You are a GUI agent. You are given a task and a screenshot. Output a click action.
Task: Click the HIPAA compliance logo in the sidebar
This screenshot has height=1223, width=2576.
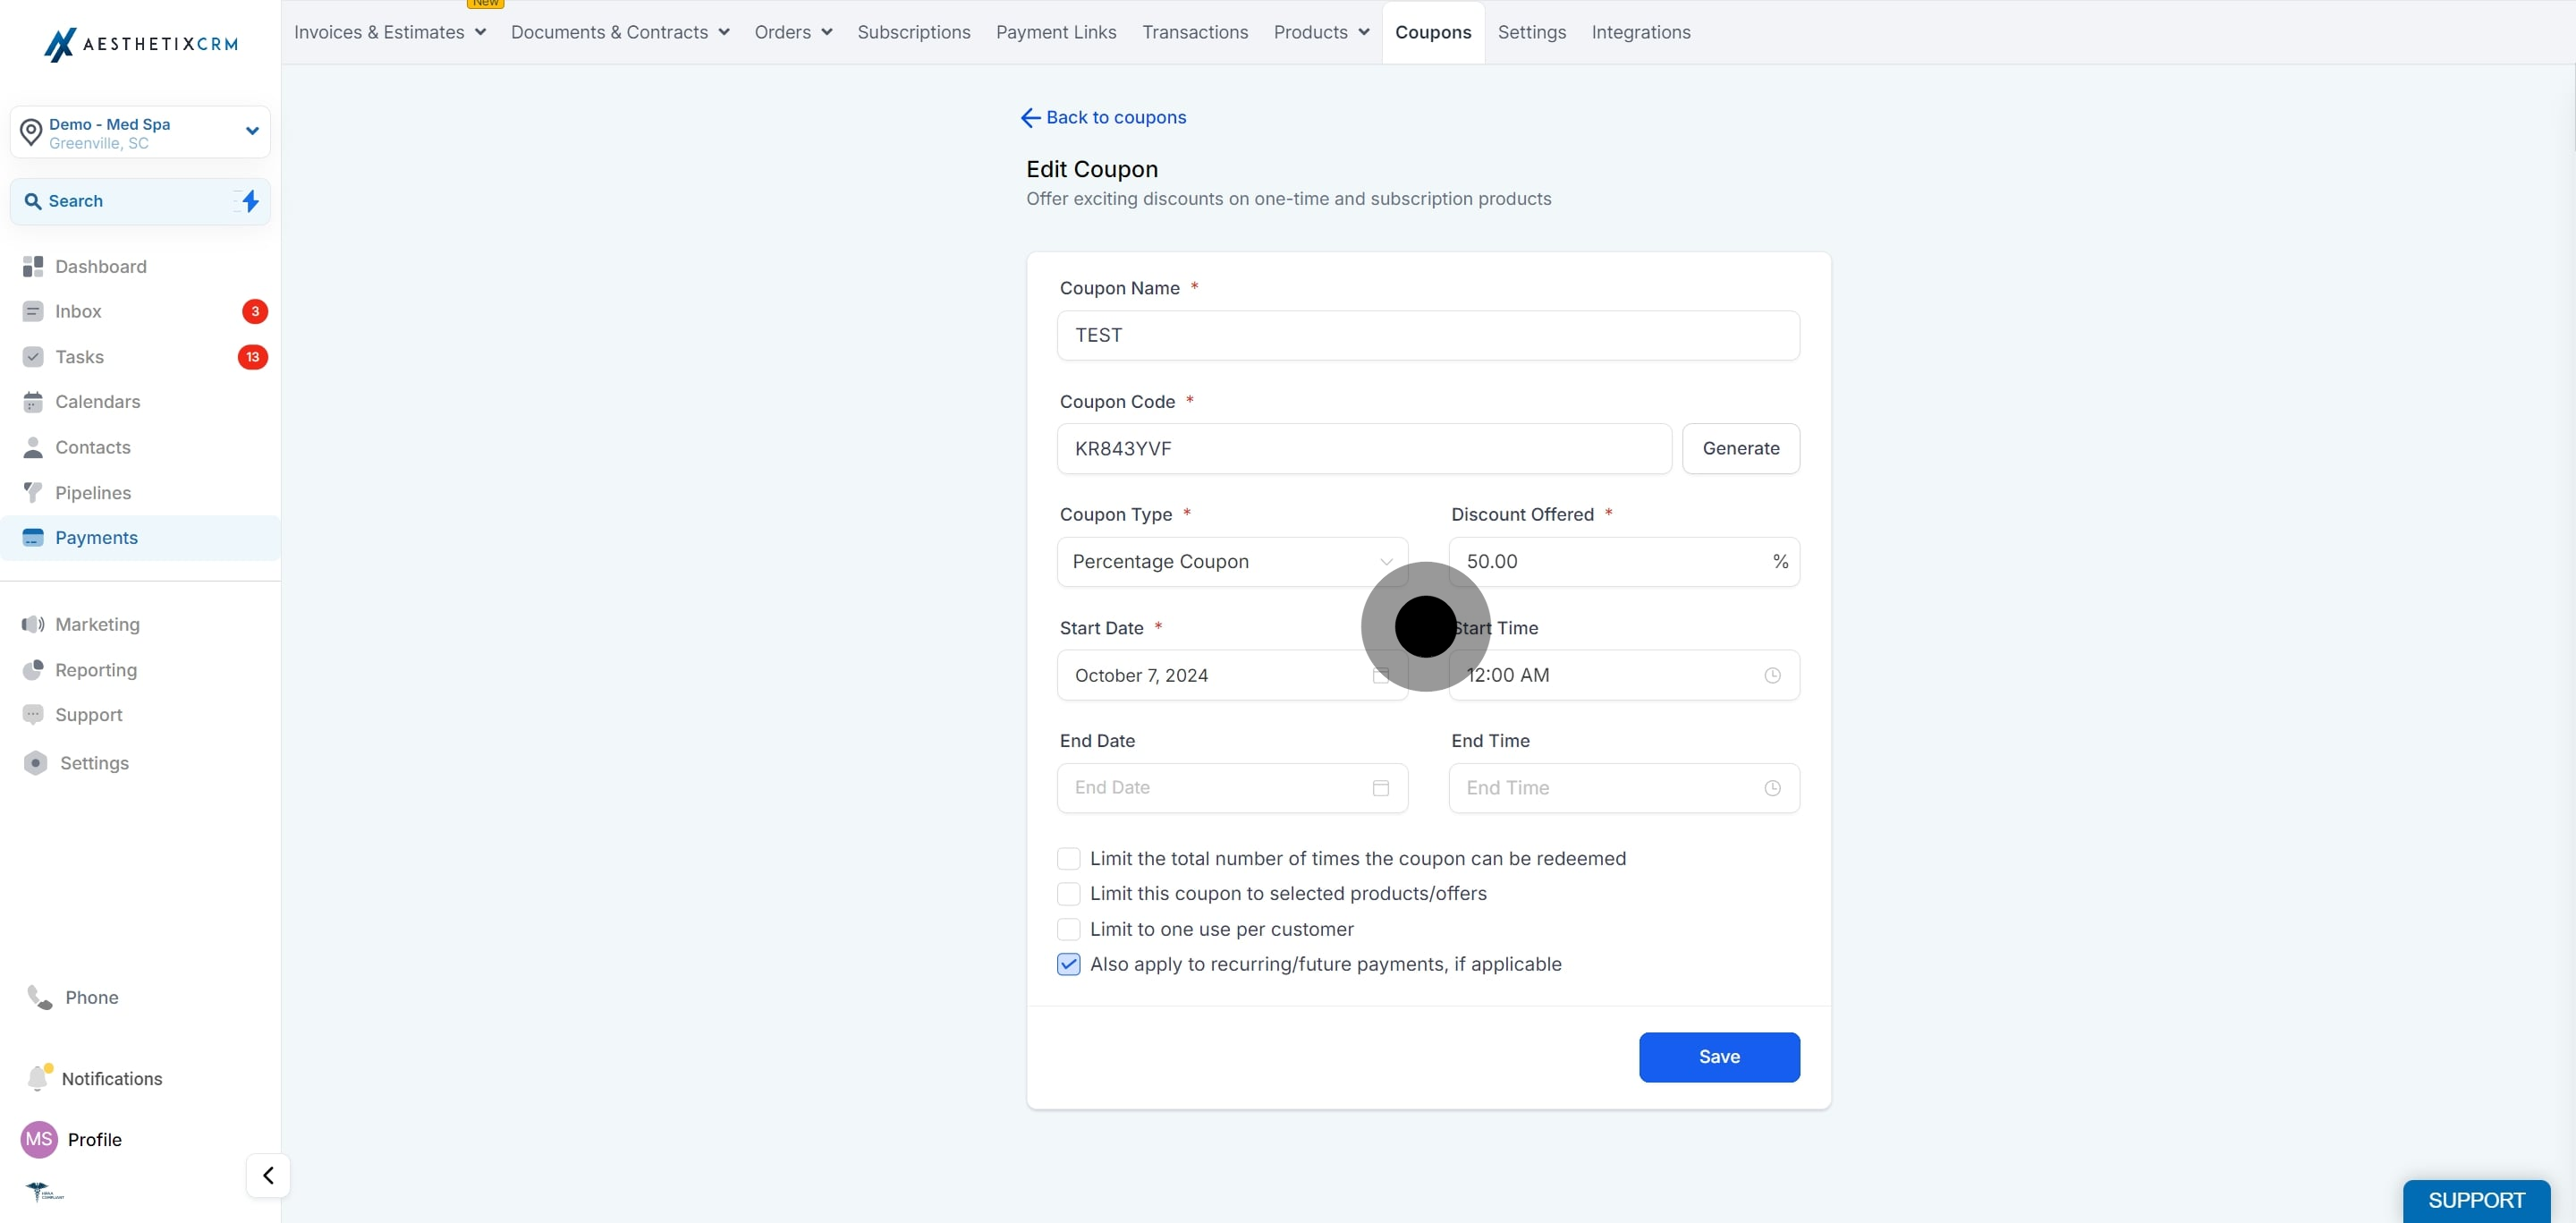coord(43,1191)
